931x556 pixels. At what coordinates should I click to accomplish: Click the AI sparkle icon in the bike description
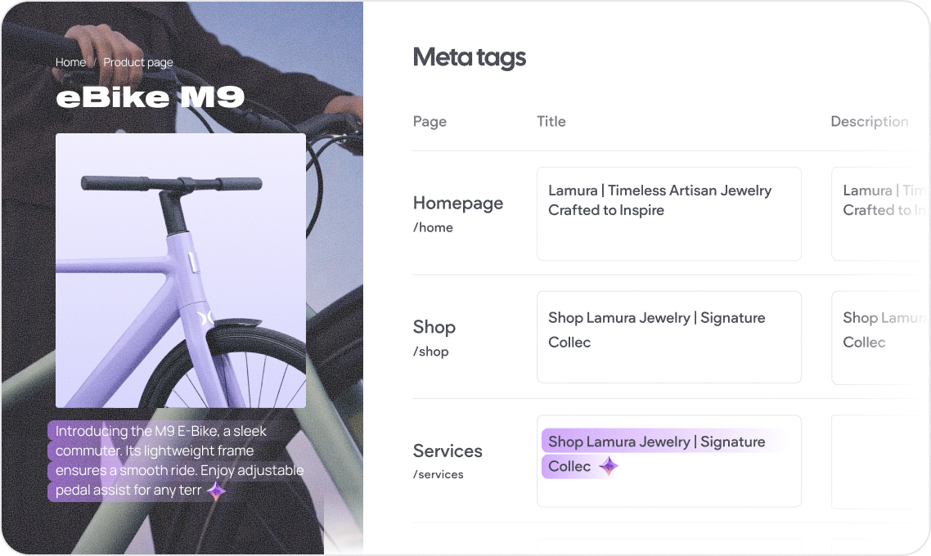pos(216,491)
